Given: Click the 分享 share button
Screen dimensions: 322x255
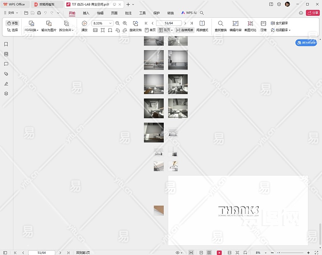Looking at the screenshot, I should [x=313, y=13].
